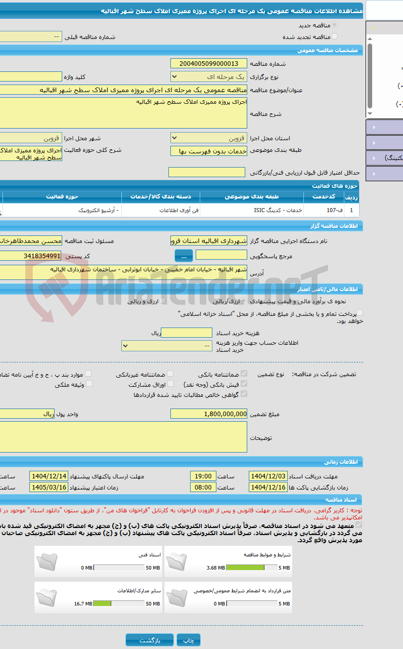Click the فن آوری اطلاعات table cell

pyautogui.click(x=161, y=210)
